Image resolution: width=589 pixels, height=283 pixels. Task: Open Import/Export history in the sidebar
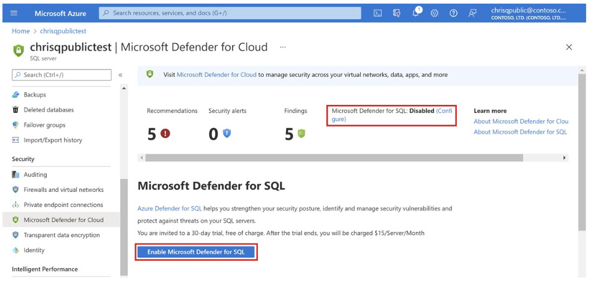click(53, 140)
